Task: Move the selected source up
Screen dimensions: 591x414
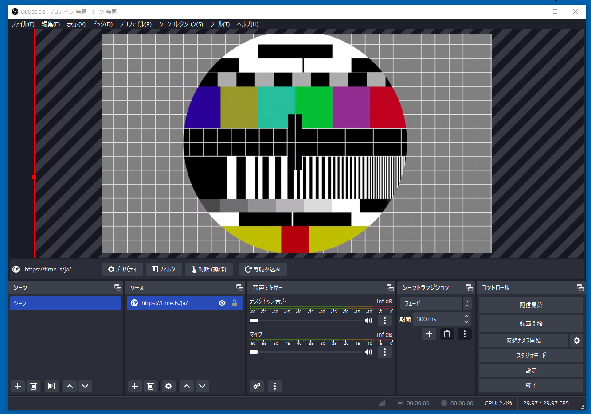Action: (187, 386)
